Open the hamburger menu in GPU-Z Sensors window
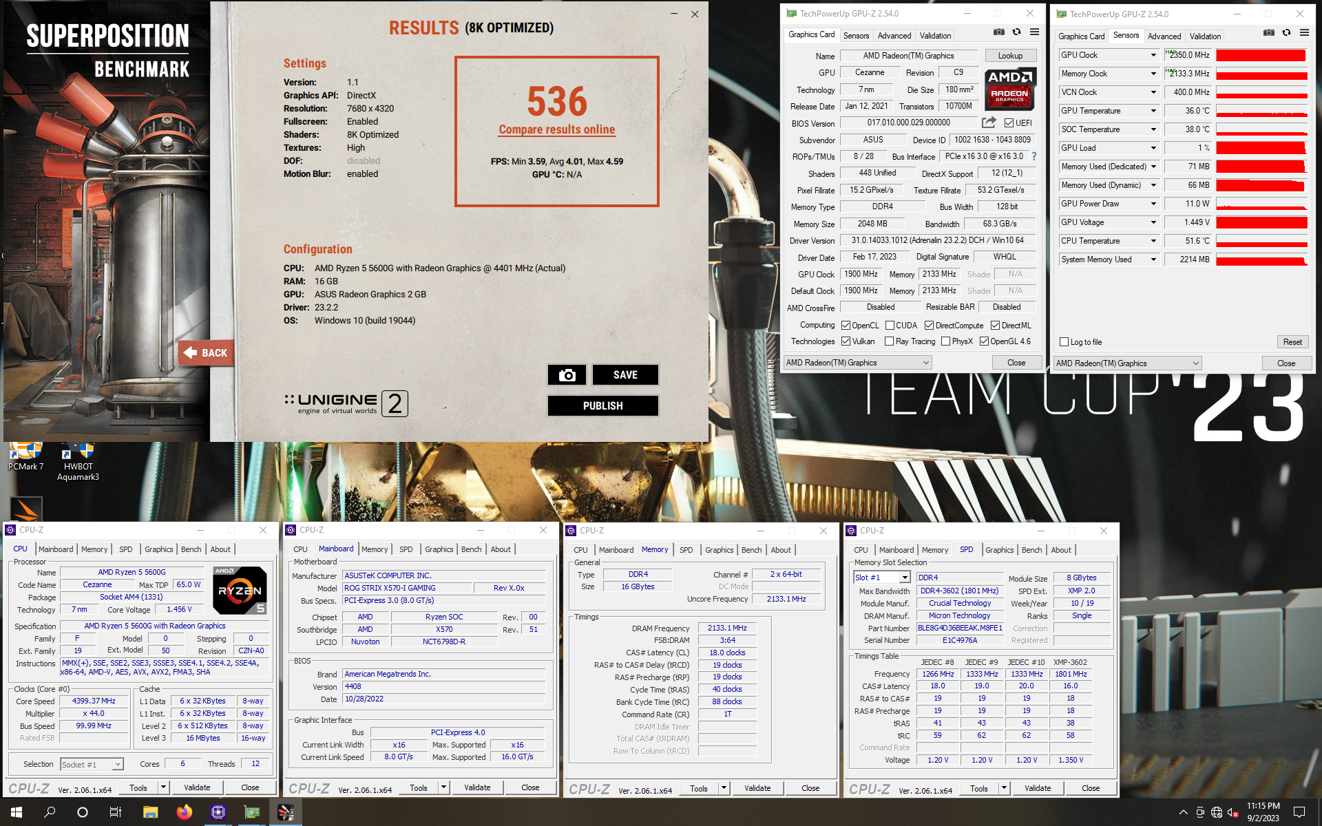 [1304, 33]
